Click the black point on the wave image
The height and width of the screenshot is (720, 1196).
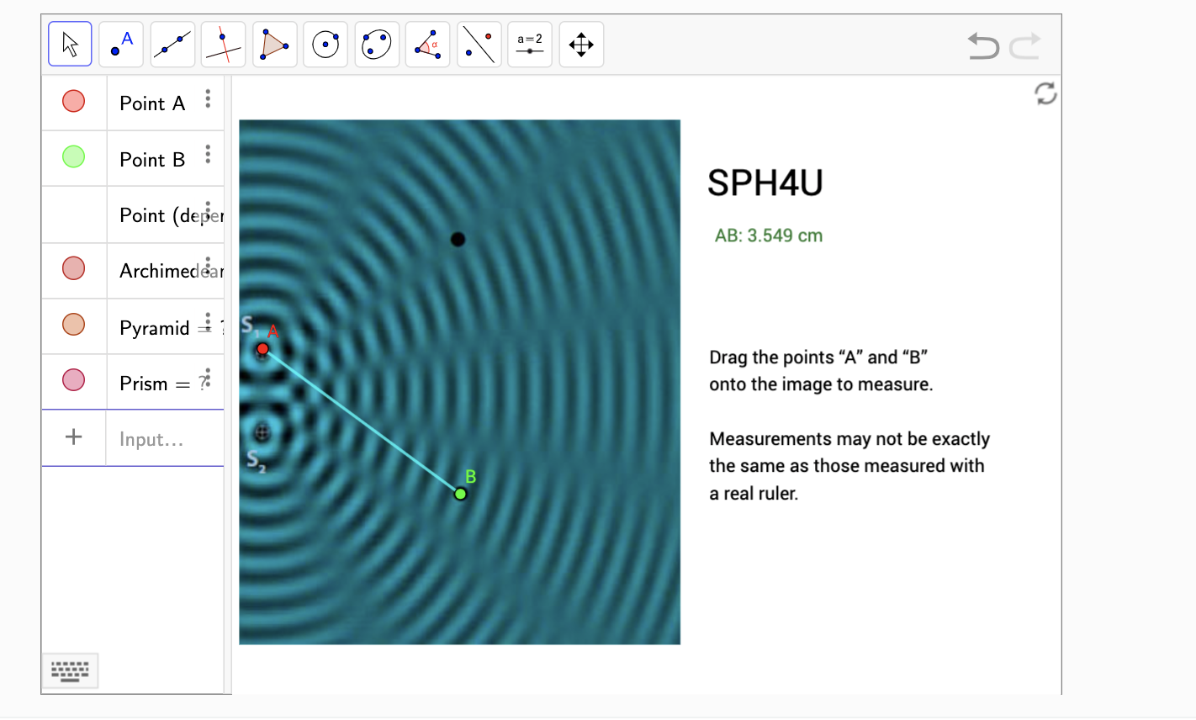[458, 240]
